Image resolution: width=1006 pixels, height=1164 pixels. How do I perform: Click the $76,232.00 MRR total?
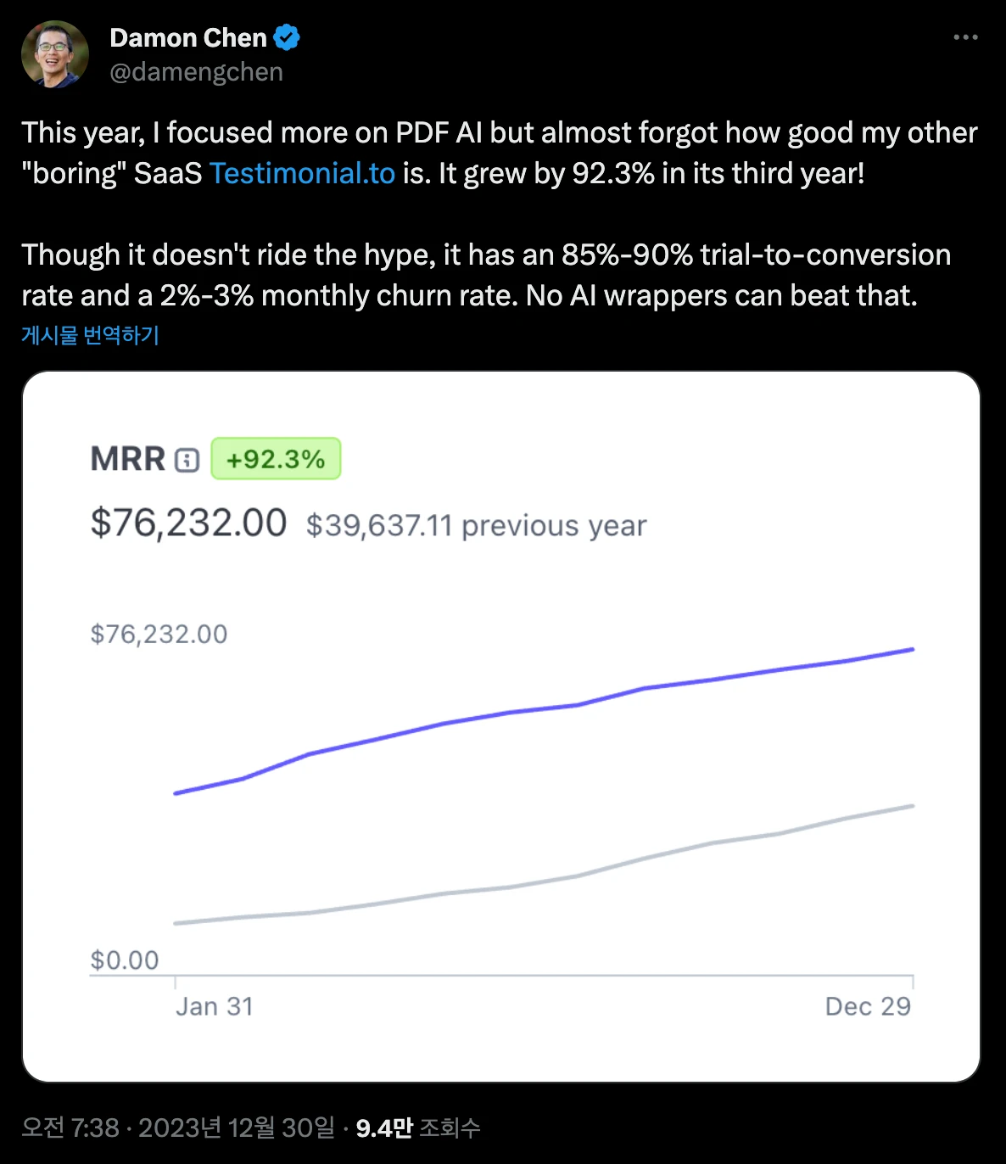pos(188,523)
